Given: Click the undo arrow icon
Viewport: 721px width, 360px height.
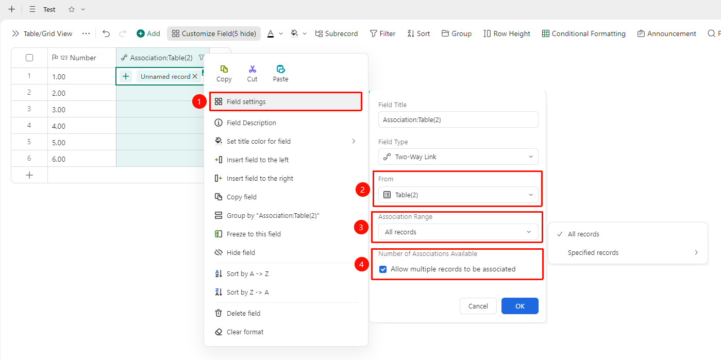Looking at the screenshot, I should [106, 33].
